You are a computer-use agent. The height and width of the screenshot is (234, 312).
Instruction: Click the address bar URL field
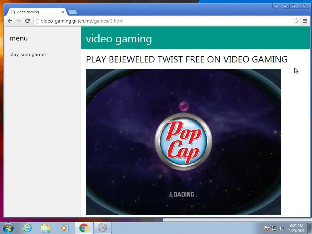point(167,21)
